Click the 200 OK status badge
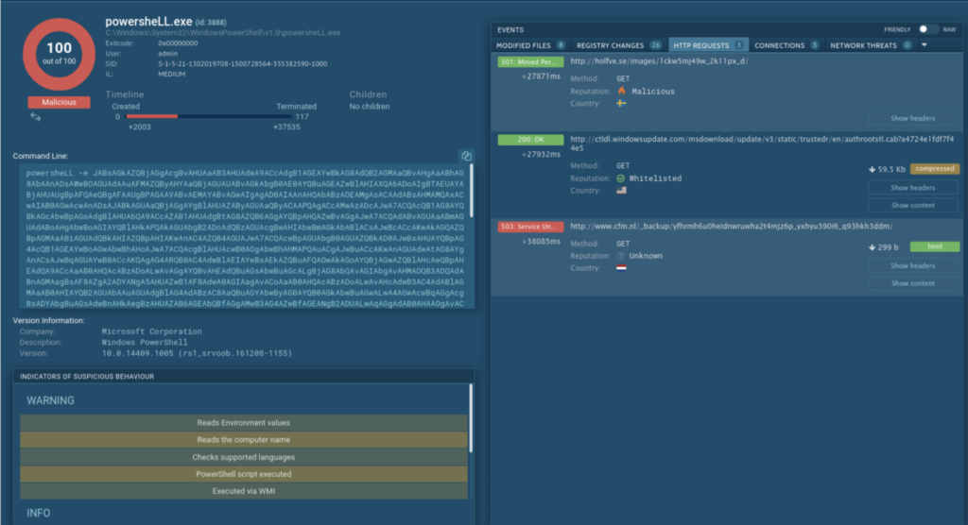 [530, 140]
